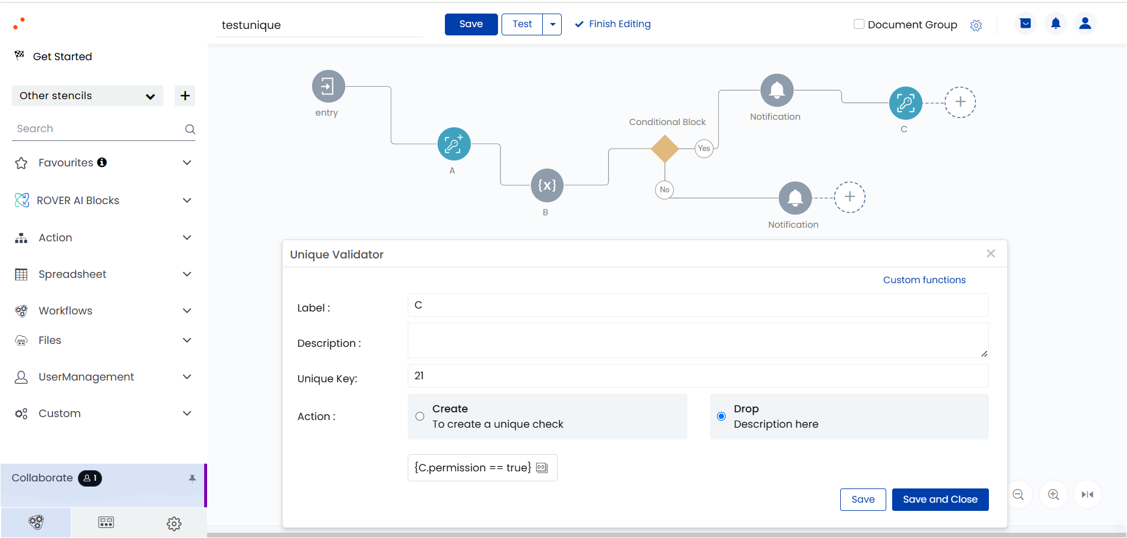Screen dimensions: 1127x538
Task: Click the Save and Close button
Action: pos(940,500)
